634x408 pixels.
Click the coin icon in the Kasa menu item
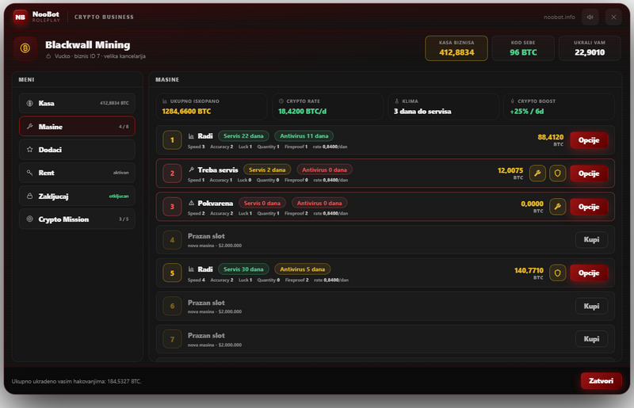[x=29, y=103]
